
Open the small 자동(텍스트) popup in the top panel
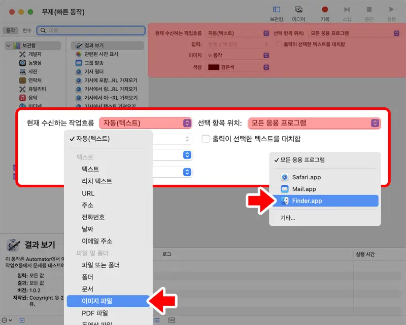[238, 33]
